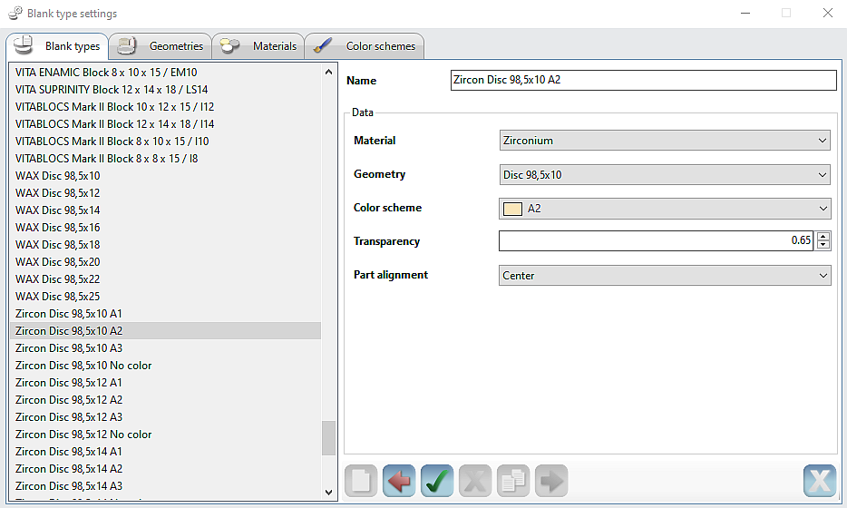
Task: Open the Geometry dropdown showing Disc 98,5x10
Action: [665, 174]
